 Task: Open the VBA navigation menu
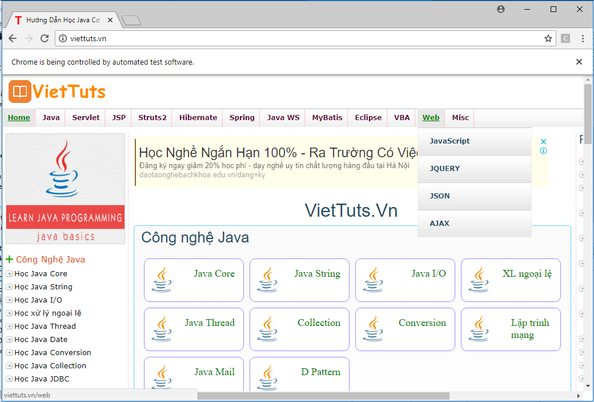[x=402, y=118]
